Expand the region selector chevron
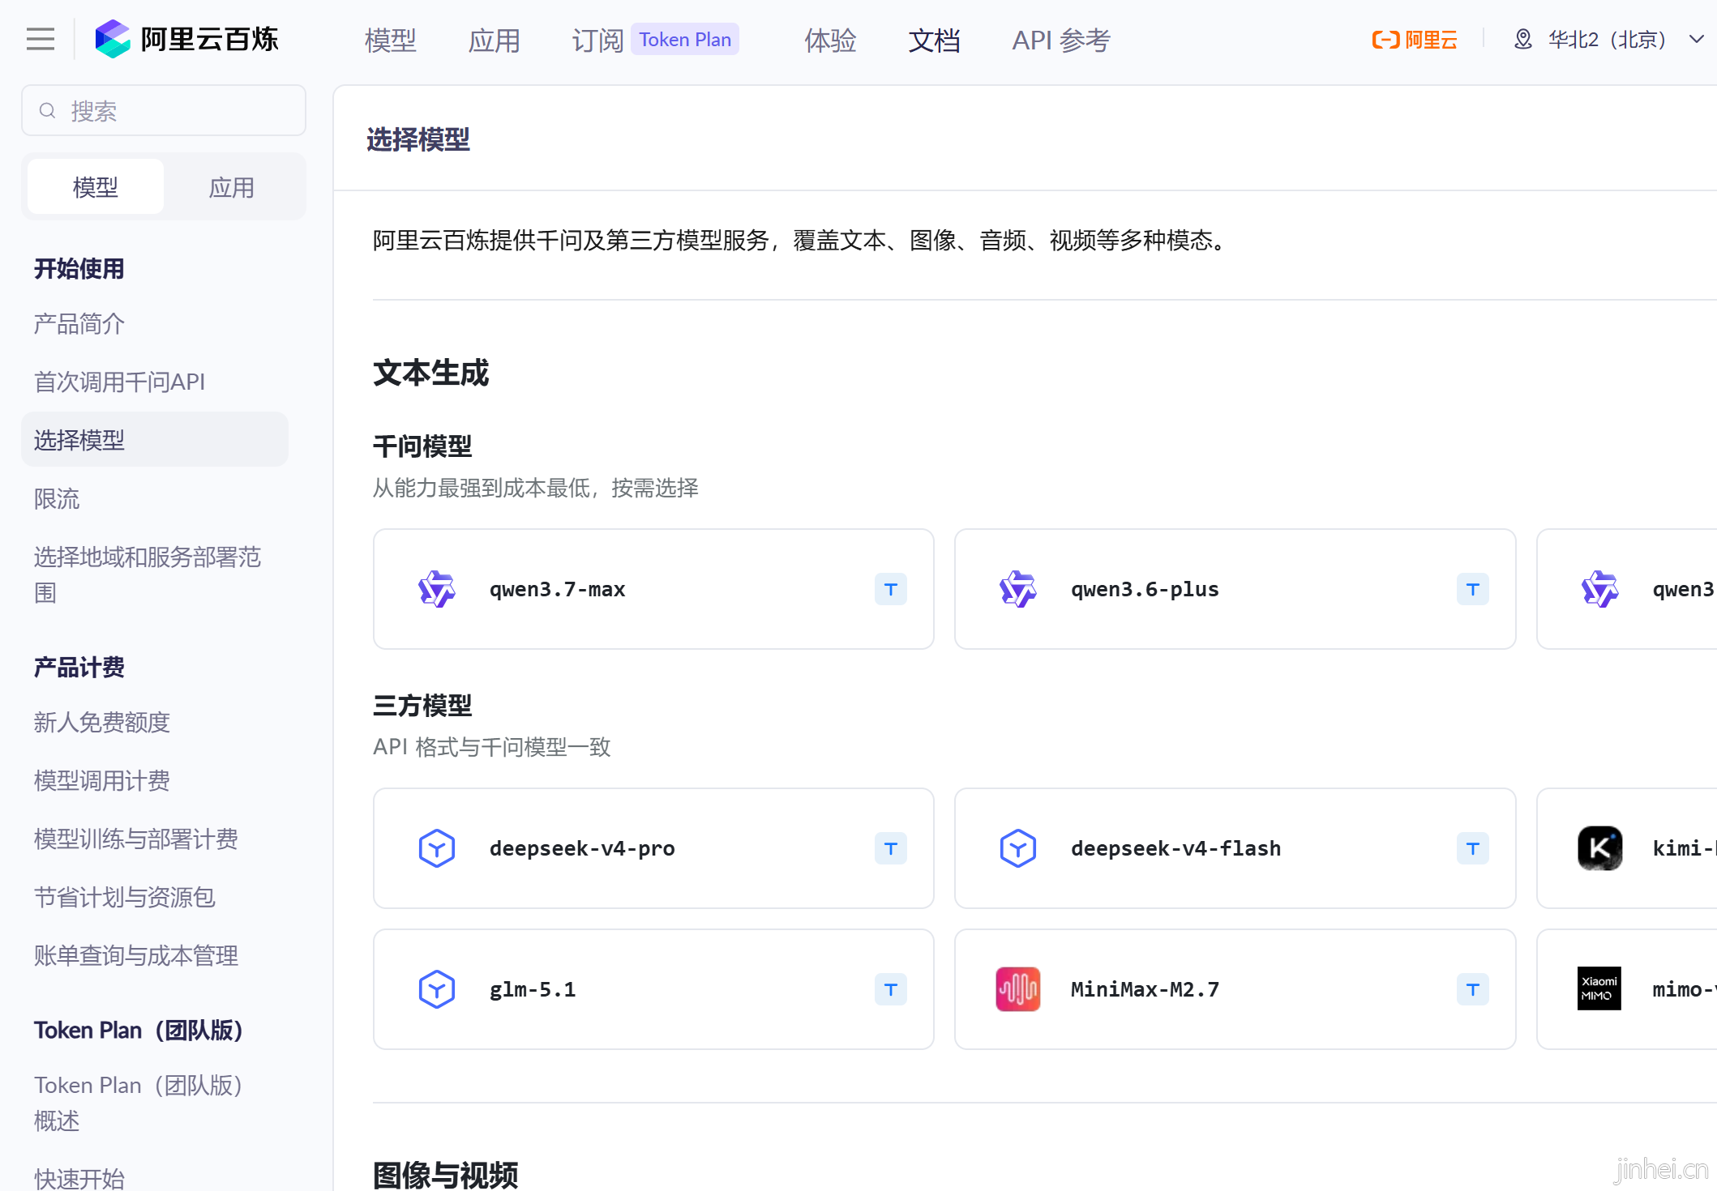The image size is (1717, 1191). 1696,40
